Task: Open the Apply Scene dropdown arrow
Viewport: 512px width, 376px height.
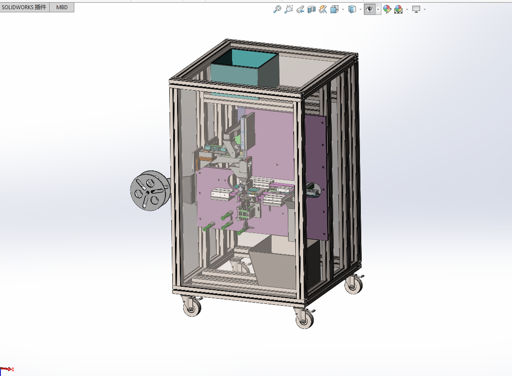Action: pos(407,10)
